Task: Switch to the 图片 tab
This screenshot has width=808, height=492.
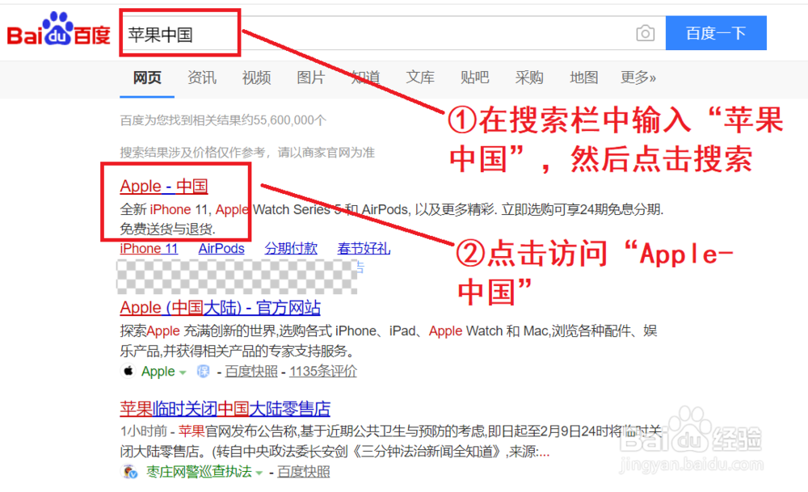Action: tap(311, 77)
